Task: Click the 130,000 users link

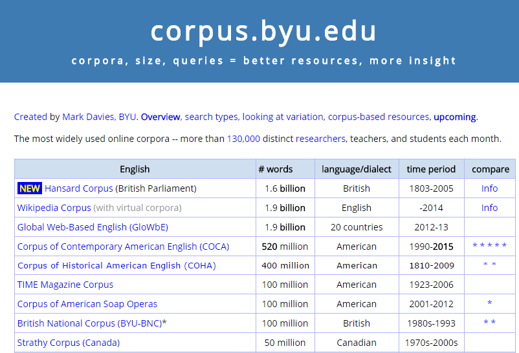Action: pos(243,139)
